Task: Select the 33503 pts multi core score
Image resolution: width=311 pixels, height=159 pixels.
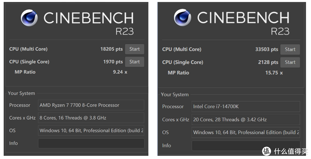Action: (x=267, y=49)
